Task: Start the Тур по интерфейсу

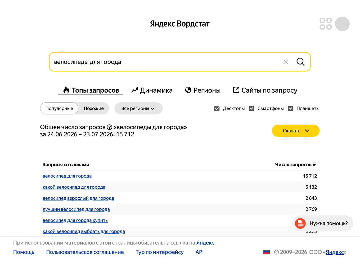Action: coord(160,252)
